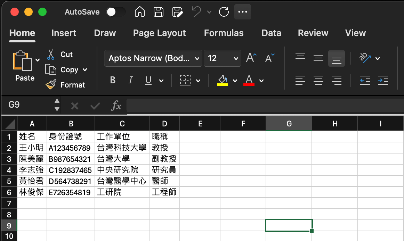Open the Formulas tab
404x241 pixels.
224,33
